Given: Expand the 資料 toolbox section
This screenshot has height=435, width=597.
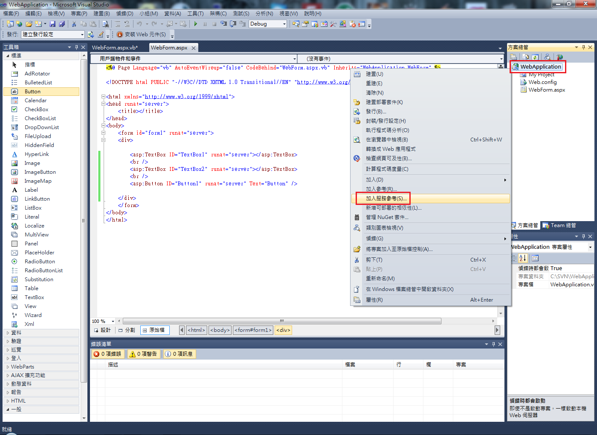Looking at the screenshot, I should [x=41, y=333].
